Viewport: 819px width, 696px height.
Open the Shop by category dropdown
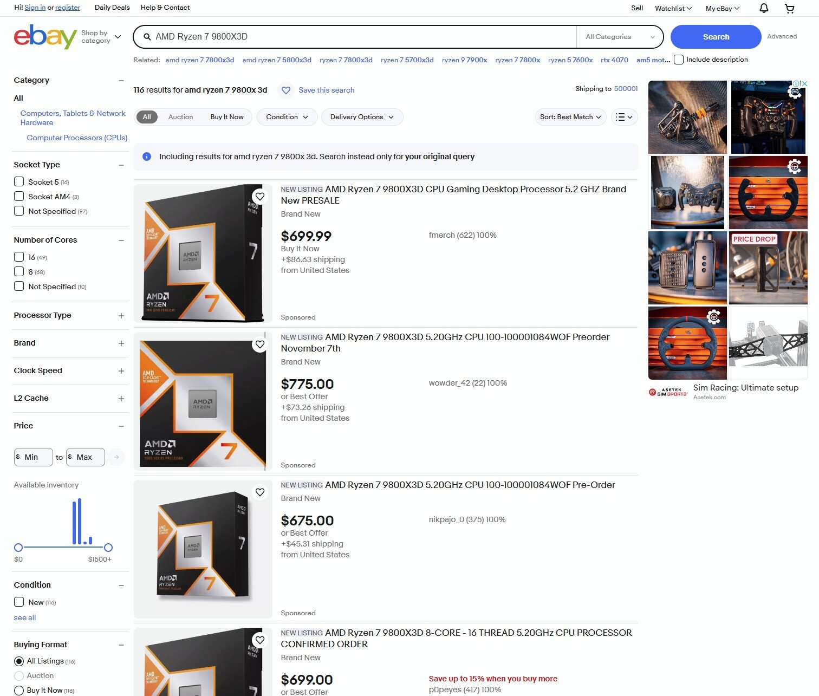click(x=101, y=37)
